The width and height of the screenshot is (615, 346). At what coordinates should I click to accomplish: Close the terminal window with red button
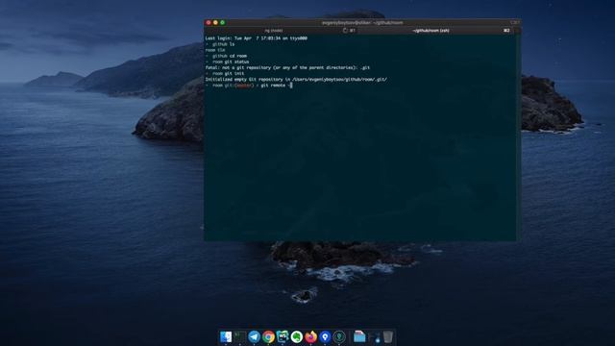pyautogui.click(x=209, y=23)
